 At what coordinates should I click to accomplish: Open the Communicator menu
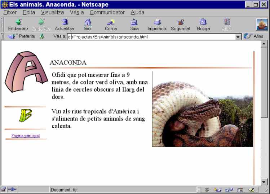pyautogui.click(x=107, y=12)
